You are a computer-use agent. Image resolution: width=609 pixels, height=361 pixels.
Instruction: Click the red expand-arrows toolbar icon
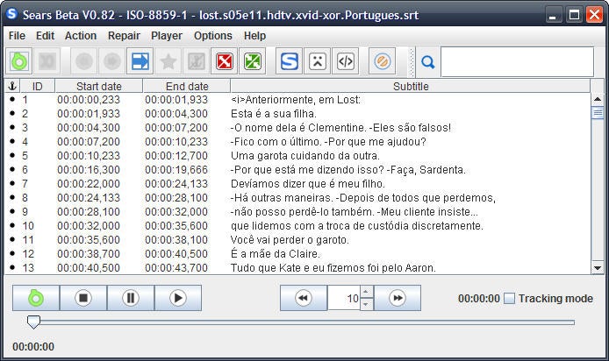(224, 61)
